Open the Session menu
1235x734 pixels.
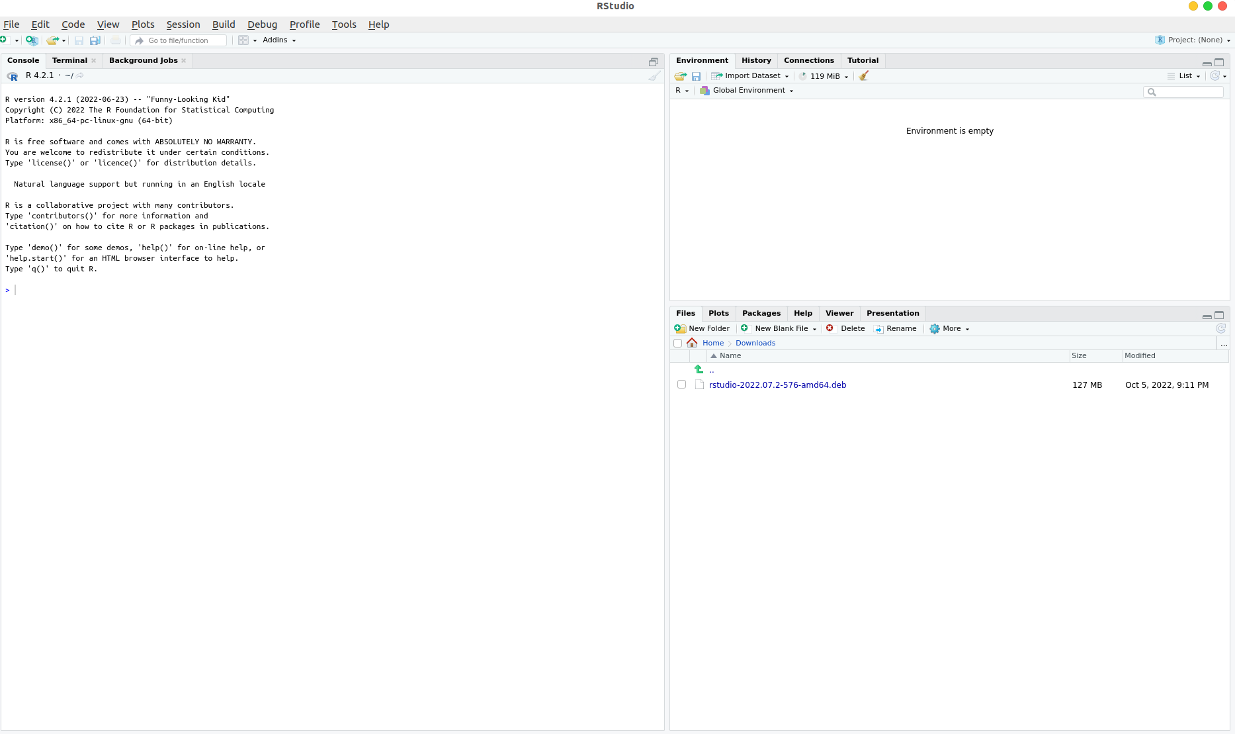183,24
